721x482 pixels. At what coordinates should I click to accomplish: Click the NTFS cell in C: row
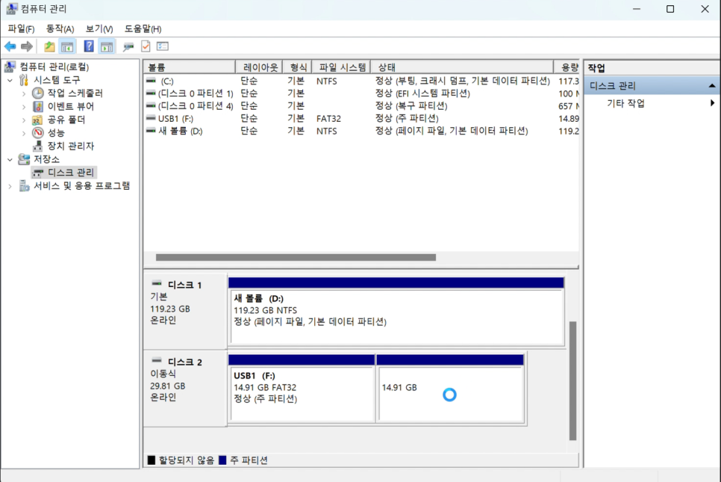coord(326,81)
